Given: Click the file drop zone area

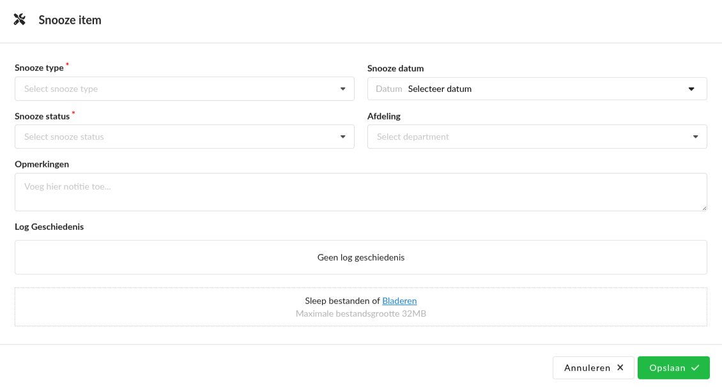Looking at the screenshot, I should 192,307.
